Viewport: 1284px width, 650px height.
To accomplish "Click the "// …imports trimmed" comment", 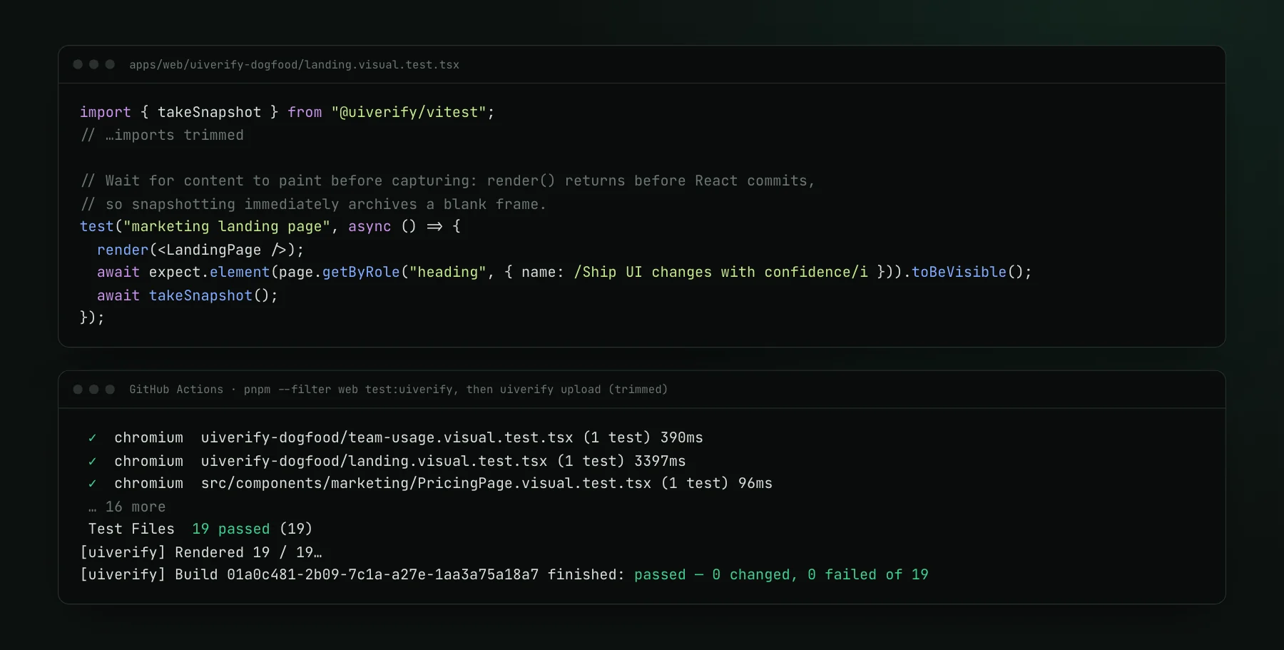I will [x=162, y=136].
